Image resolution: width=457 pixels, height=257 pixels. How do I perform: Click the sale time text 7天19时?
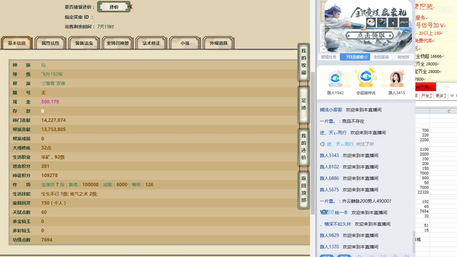(x=105, y=27)
